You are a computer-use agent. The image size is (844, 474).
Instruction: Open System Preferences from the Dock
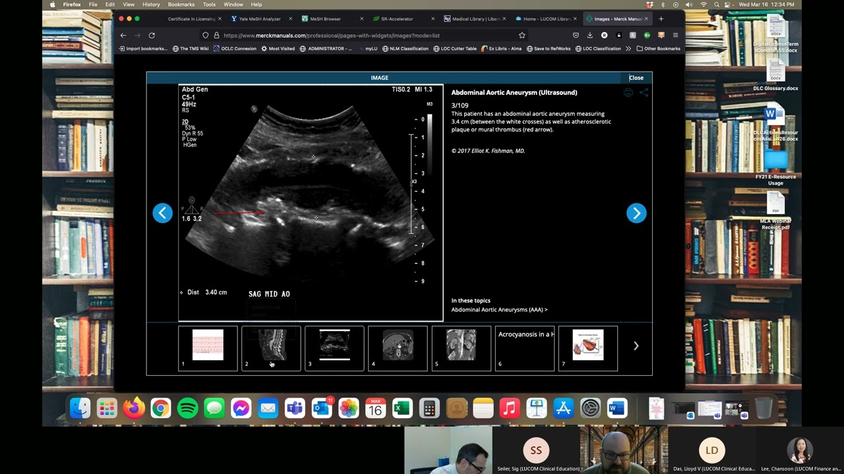point(590,409)
